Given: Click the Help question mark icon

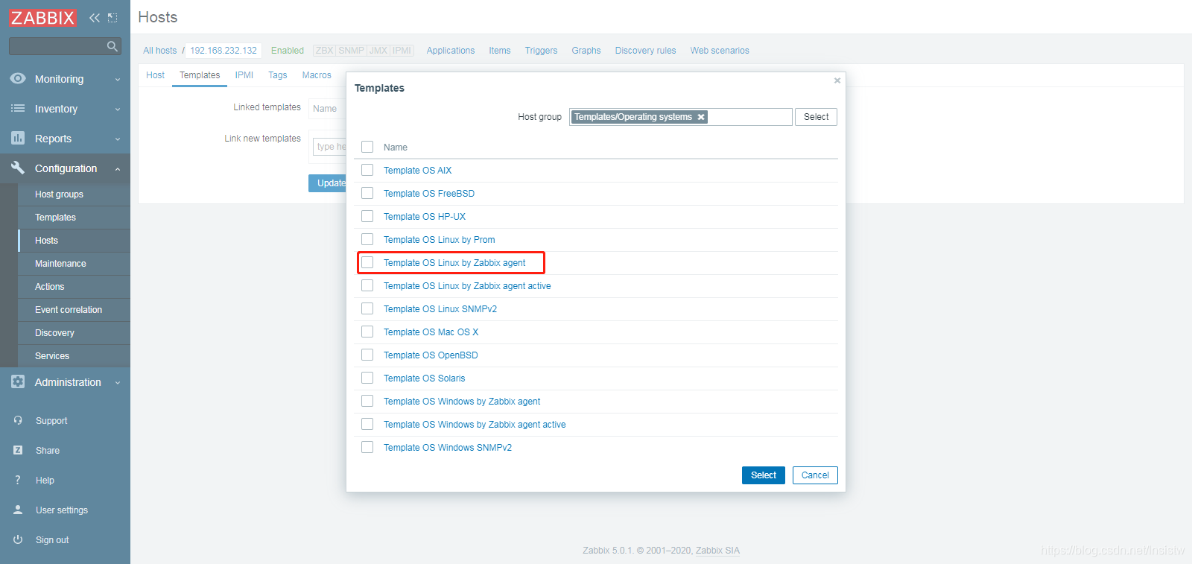Looking at the screenshot, I should click(18, 480).
